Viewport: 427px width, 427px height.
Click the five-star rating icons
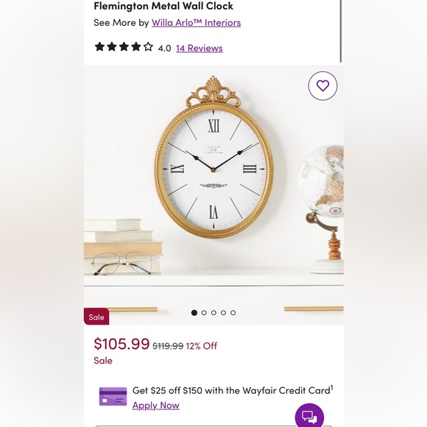[124, 47]
